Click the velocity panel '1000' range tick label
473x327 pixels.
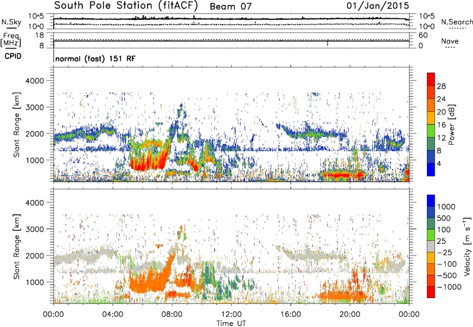(x=34, y=282)
